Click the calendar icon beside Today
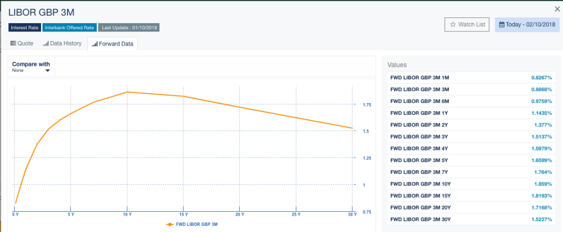The width and height of the screenshot is (563, 232). (x=502, y=25)
